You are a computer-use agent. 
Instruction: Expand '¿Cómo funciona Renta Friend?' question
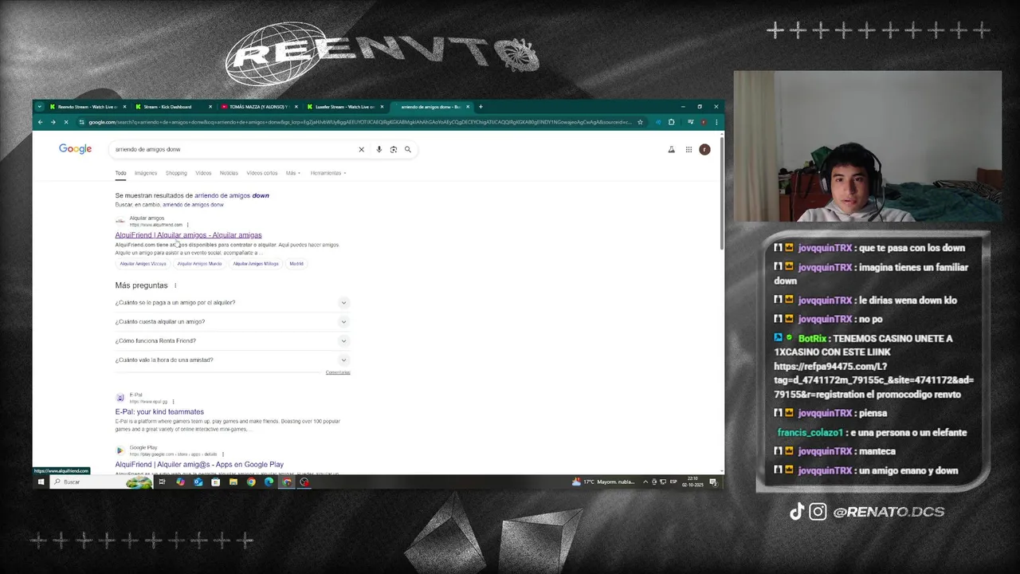[x=232, y=341]
